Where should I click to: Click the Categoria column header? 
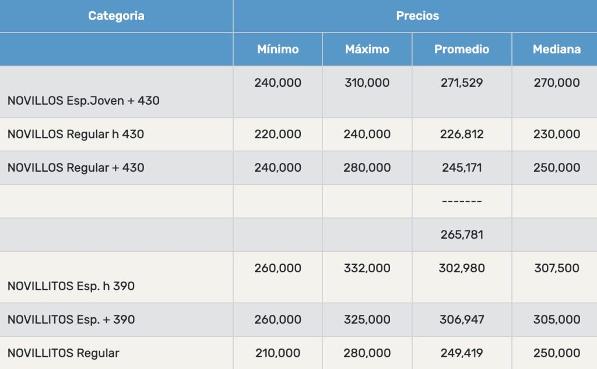tap(116, 16)
